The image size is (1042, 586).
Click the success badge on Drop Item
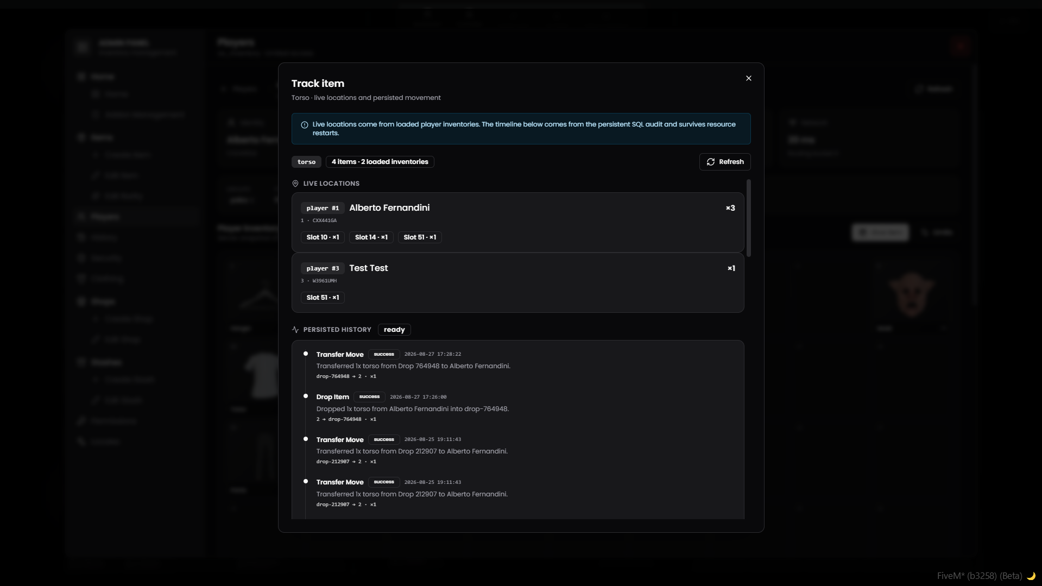point(369,397)
